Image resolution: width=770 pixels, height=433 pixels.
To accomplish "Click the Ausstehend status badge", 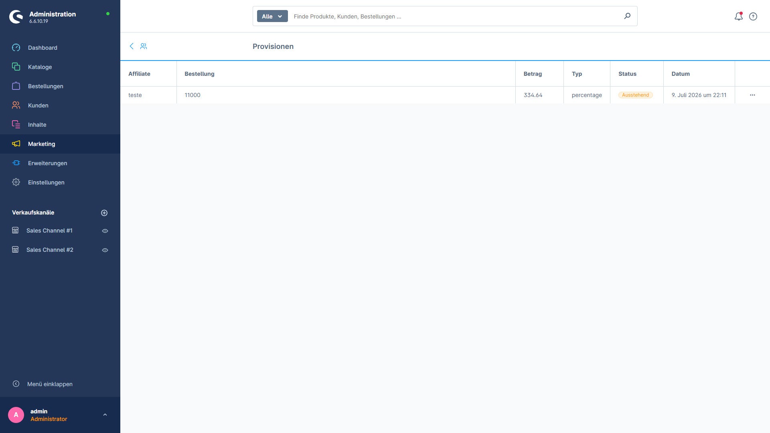I will (635, 95).
